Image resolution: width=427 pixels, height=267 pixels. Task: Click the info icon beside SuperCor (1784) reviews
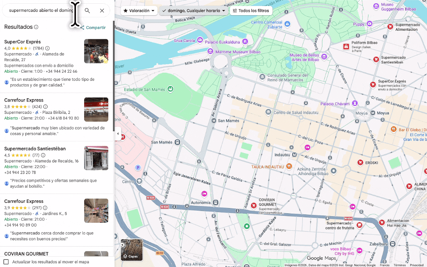pyautogui.click(x=47, y=48)
